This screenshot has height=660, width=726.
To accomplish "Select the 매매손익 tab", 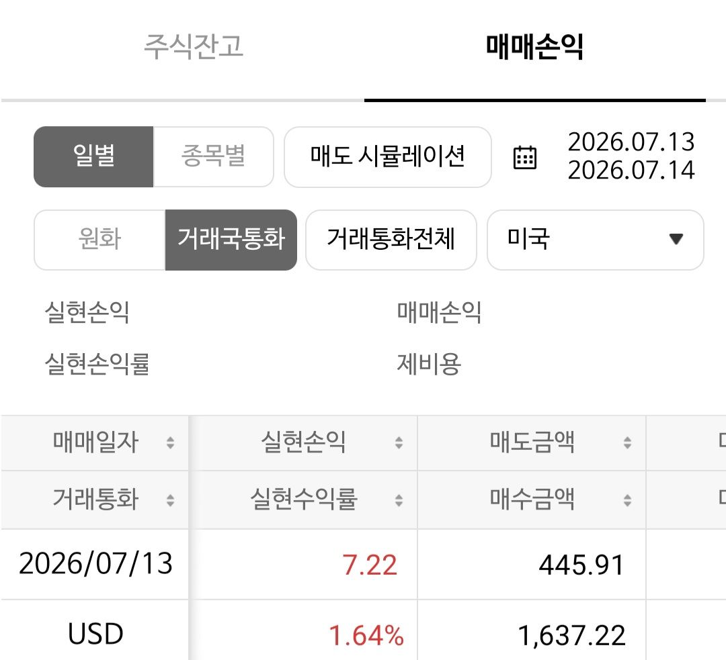I will click(535, 47).
